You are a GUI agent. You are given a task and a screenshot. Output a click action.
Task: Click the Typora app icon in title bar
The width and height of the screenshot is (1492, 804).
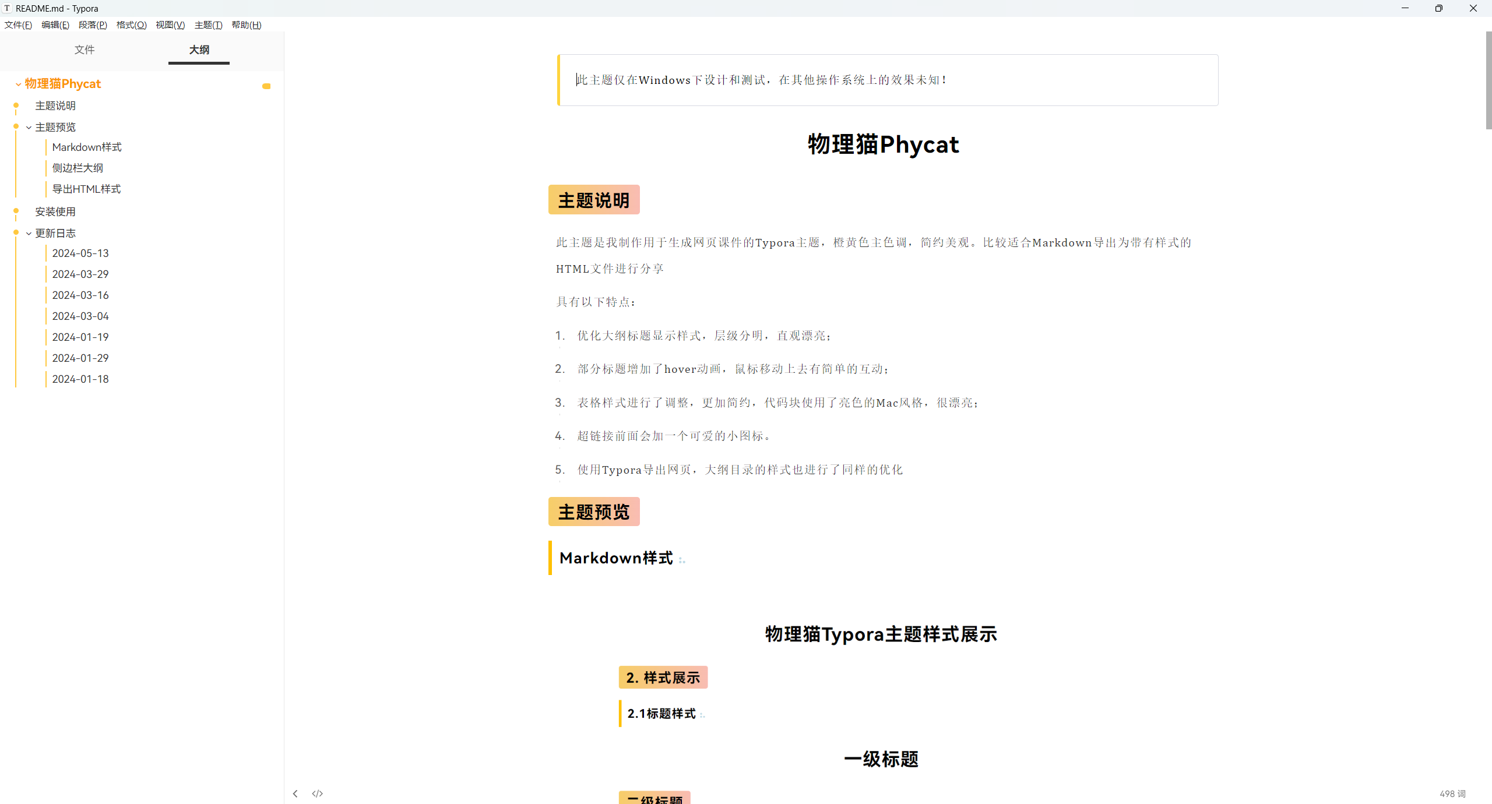click(7, 8)
